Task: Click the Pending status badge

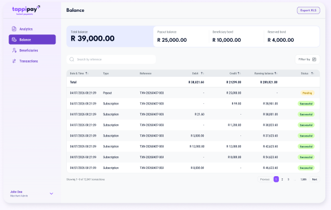Action: pyautogui.click(x=307, y=93)
